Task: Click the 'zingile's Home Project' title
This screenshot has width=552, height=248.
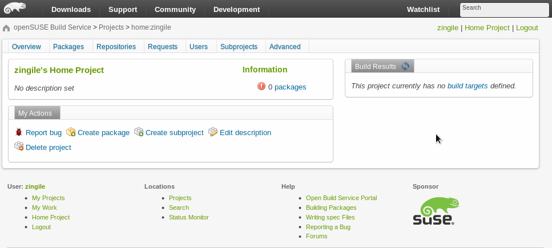Action: coord(59,70)
